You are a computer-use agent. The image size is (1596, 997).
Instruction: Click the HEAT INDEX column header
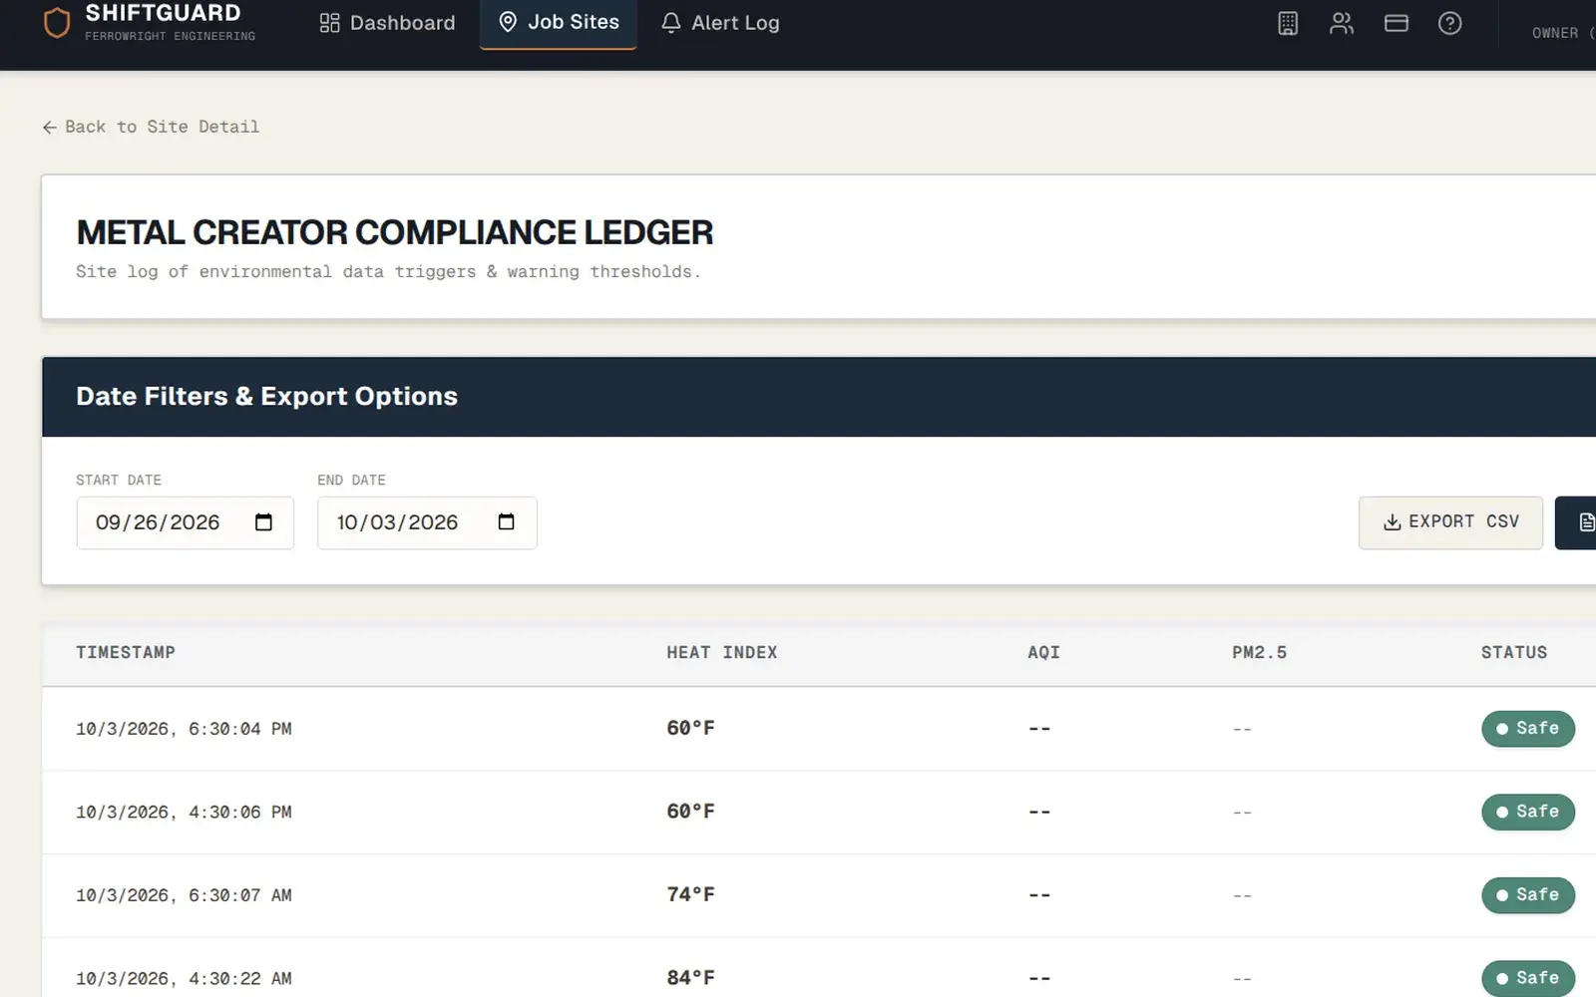pos(722,652)
